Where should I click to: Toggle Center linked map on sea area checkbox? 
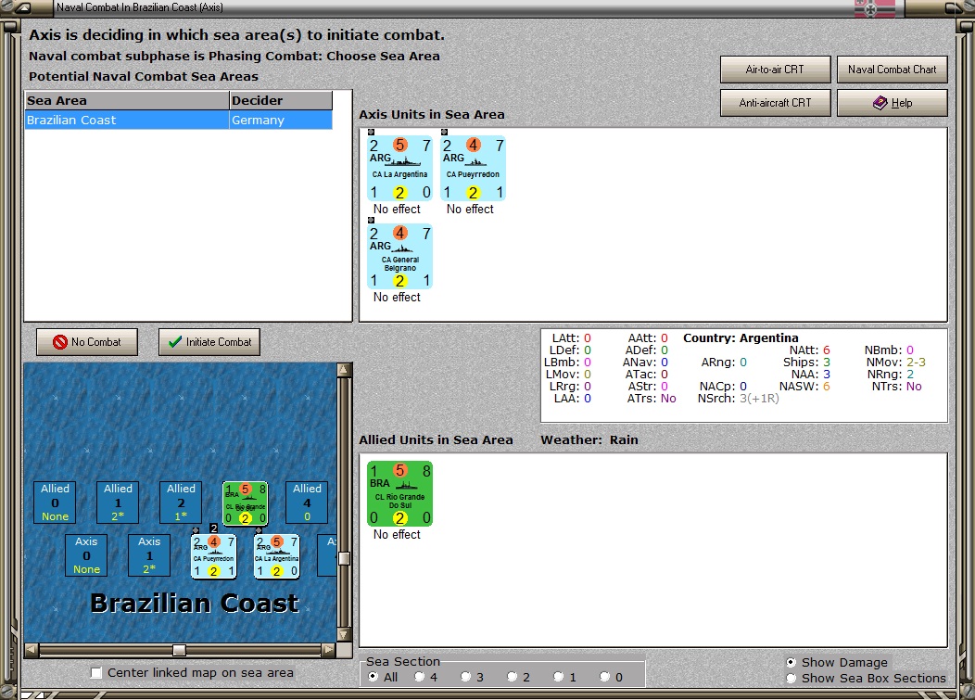pyautogui.click(x=96, y=672)
